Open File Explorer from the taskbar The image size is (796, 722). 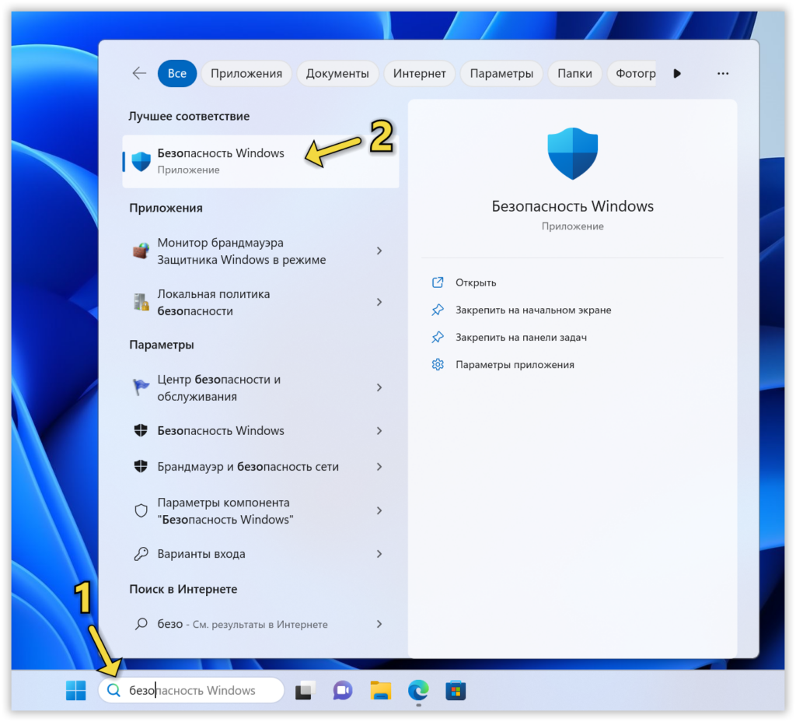point(379,690)
